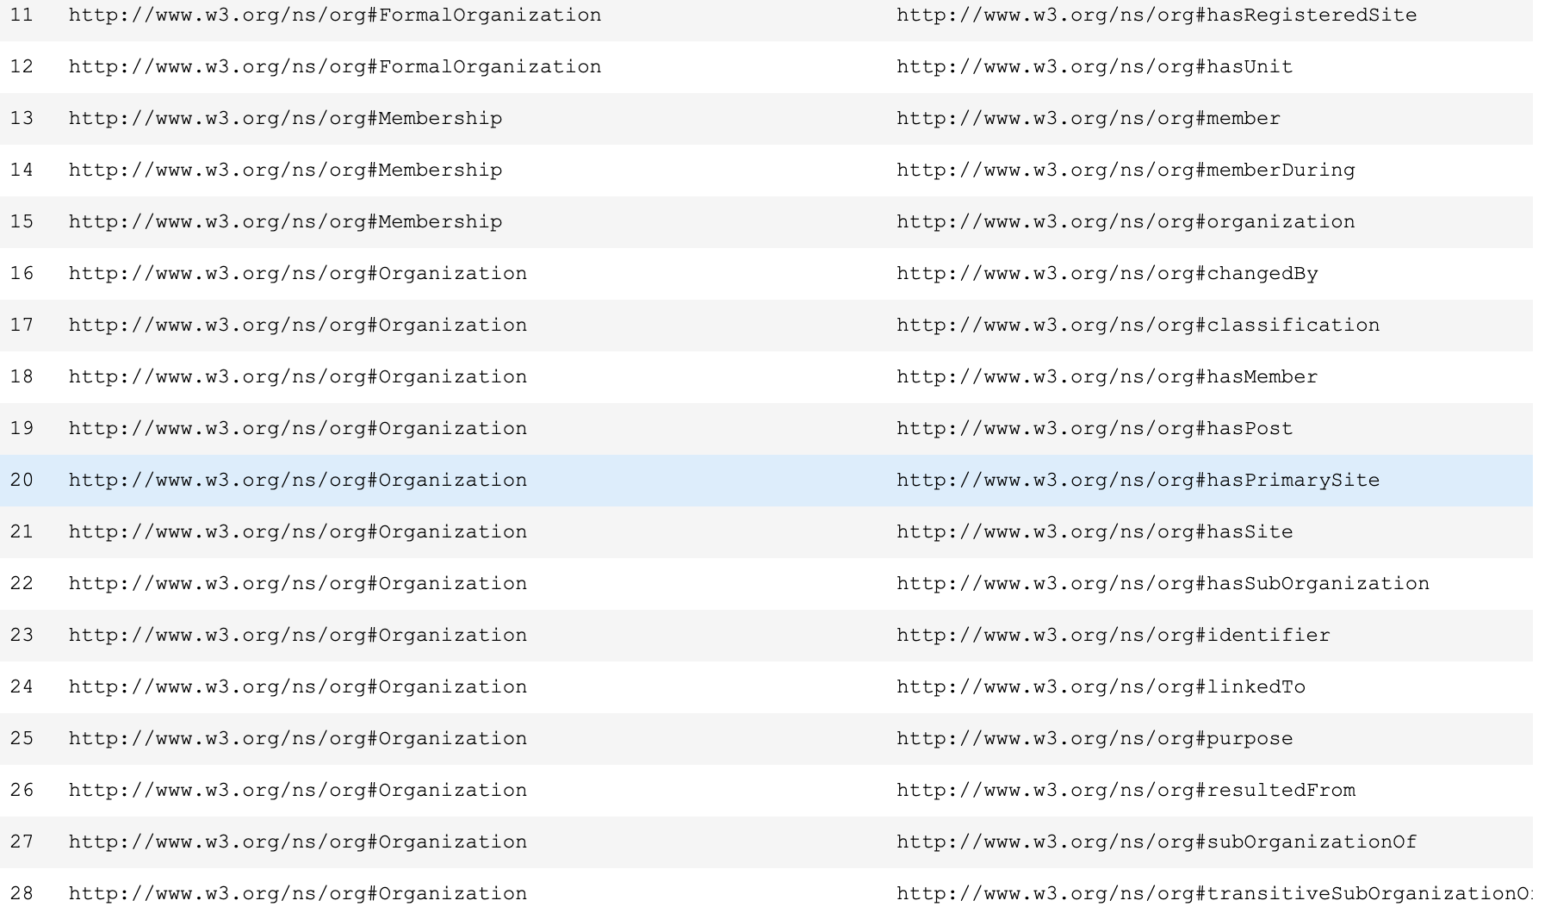Select row number 14 in the results table
This screenshot has width=1557, height=913.
(22, 171)
